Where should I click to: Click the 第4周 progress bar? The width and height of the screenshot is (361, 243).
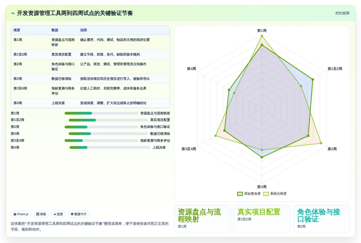[110, 147]
